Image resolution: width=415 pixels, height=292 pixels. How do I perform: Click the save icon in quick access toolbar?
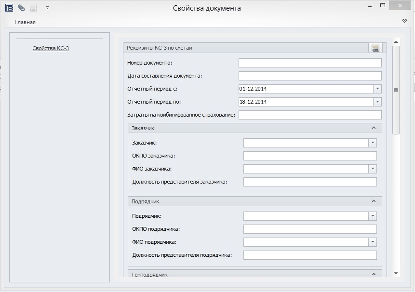[x=33, y=8]
